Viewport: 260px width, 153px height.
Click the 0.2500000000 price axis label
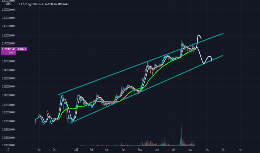click(8, 35)
